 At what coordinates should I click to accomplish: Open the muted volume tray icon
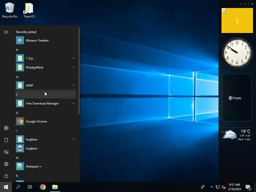point(223,187)
